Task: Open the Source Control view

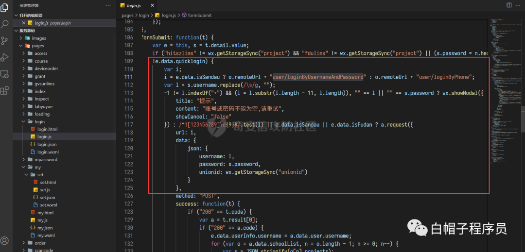Action: click(x=5, y=41)
